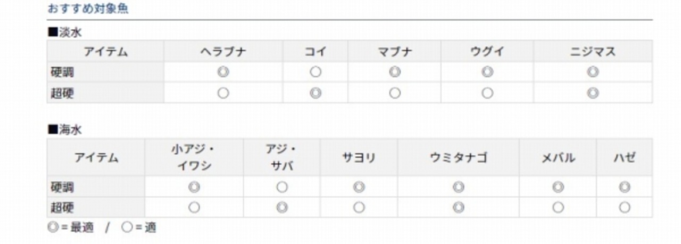Click the おすすめ対象魚 heading
Image resolution: width=681 pixels, height=244 pixels.
[x=88, y=9]
